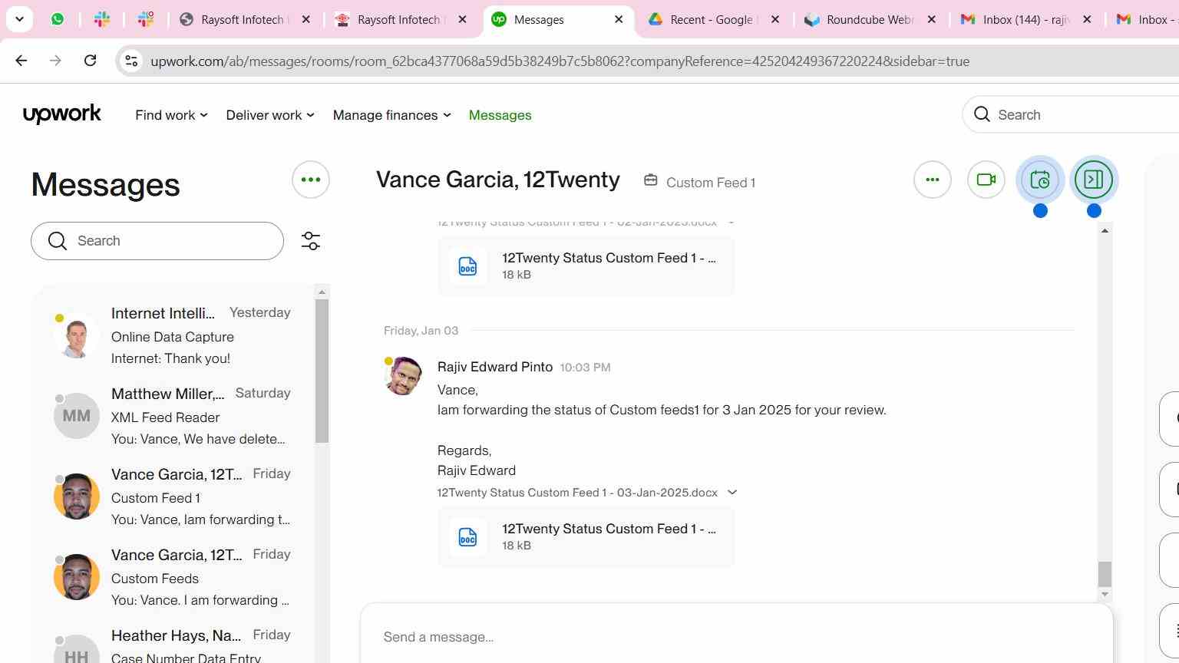Focus the Send a message field
1179x663 pixels.
coord(736,637)
